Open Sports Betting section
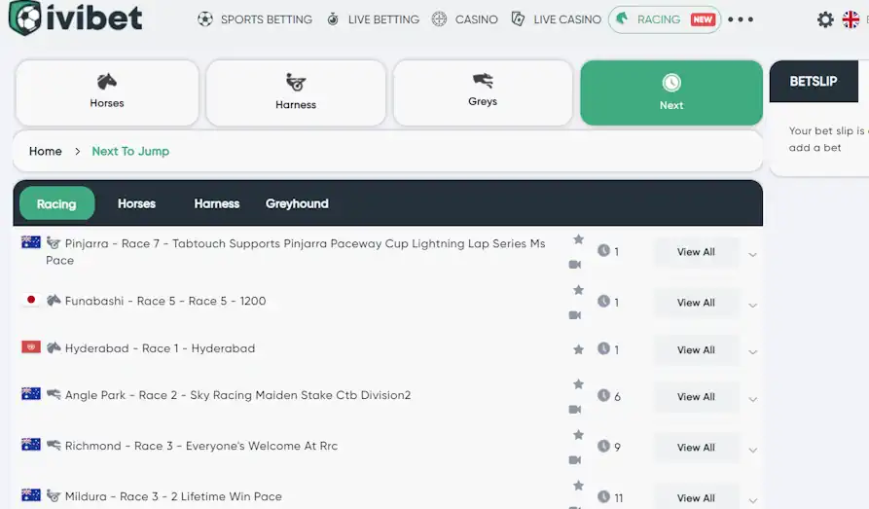The height and width of the screenshot is (509, 869). coord(255,19)
